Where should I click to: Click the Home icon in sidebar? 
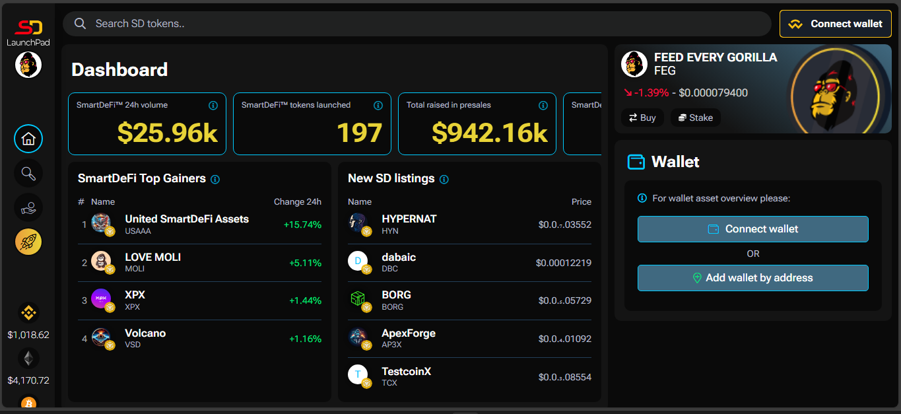click(28, 139)
